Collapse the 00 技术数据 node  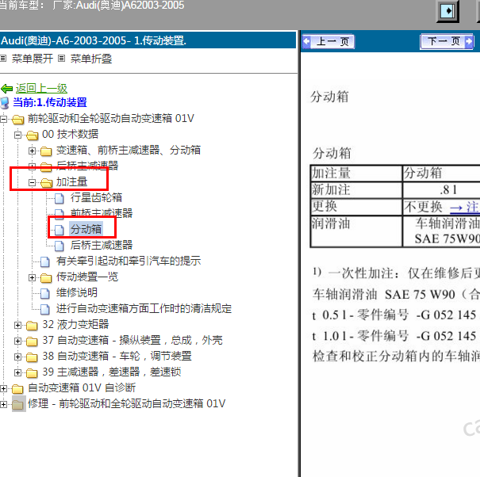coord(17,135)
